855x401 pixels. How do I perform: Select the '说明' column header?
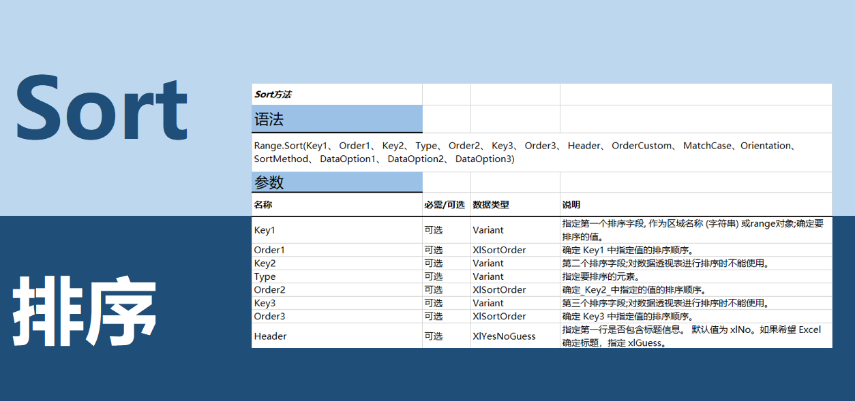(x=696, y=204)
